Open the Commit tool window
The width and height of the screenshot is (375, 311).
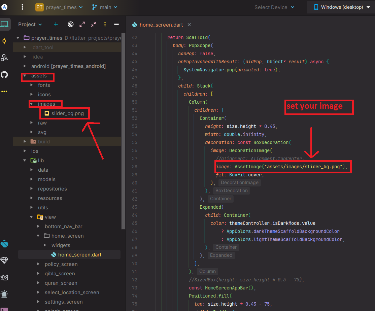point(4,41)
